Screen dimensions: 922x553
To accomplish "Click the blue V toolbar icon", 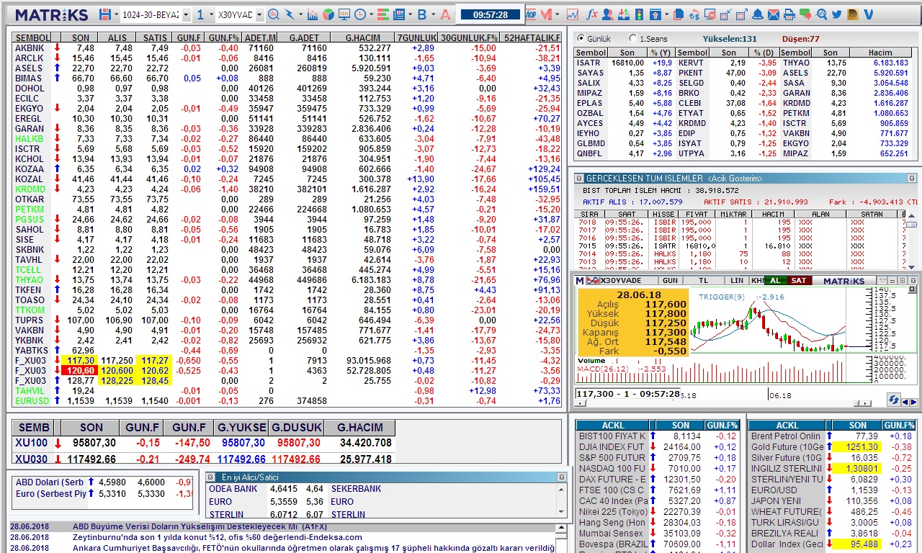I will [868, 14].
